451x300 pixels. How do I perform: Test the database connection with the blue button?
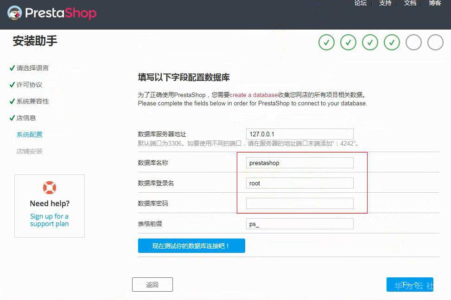pos(191,246)
